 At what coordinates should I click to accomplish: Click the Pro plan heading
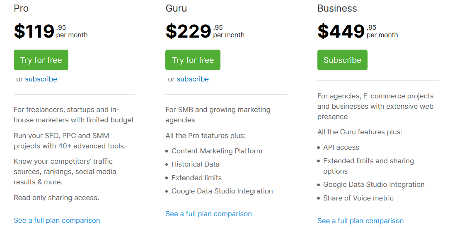point(21,8)
